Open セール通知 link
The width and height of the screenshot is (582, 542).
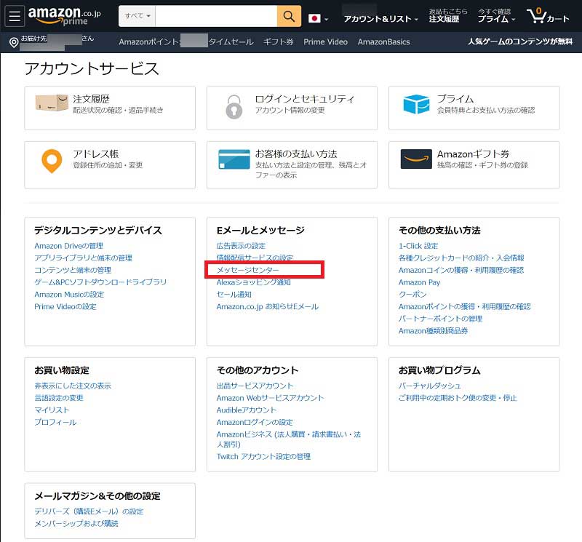[234, 295]
